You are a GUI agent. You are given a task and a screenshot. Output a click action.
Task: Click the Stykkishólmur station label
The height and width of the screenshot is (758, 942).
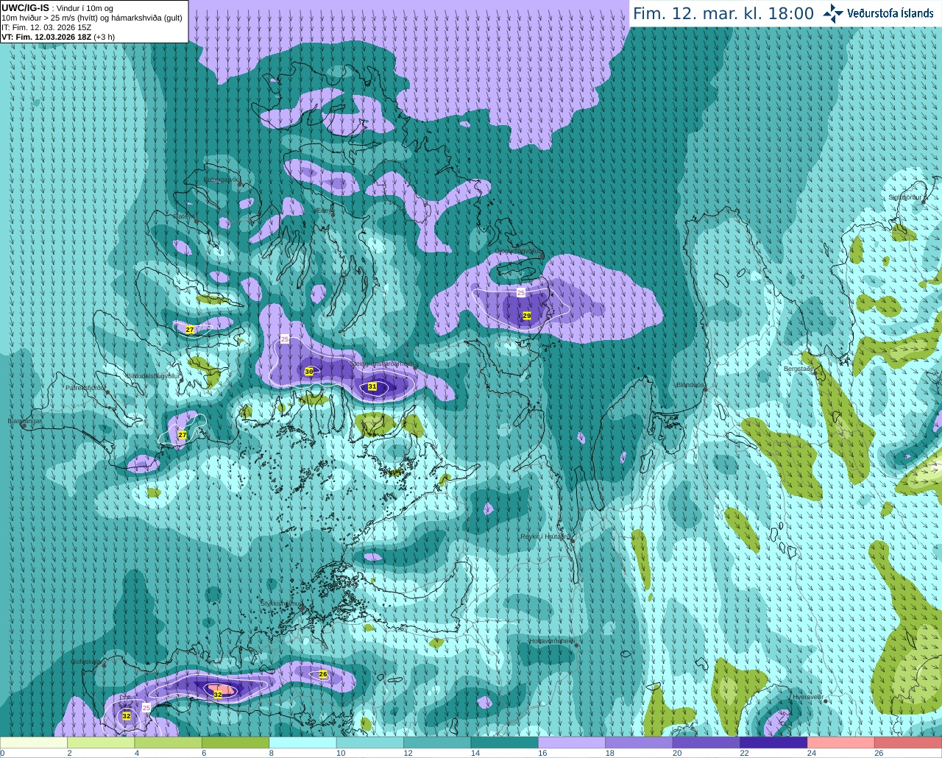pyautogui.click(x=281, y=603)
